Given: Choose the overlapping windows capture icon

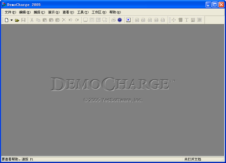Looking at the screenshot, I should tap(105, 20).
